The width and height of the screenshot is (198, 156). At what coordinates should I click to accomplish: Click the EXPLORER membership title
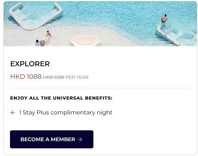(30, 64)
